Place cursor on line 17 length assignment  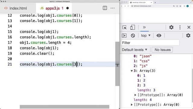point(46,43)
